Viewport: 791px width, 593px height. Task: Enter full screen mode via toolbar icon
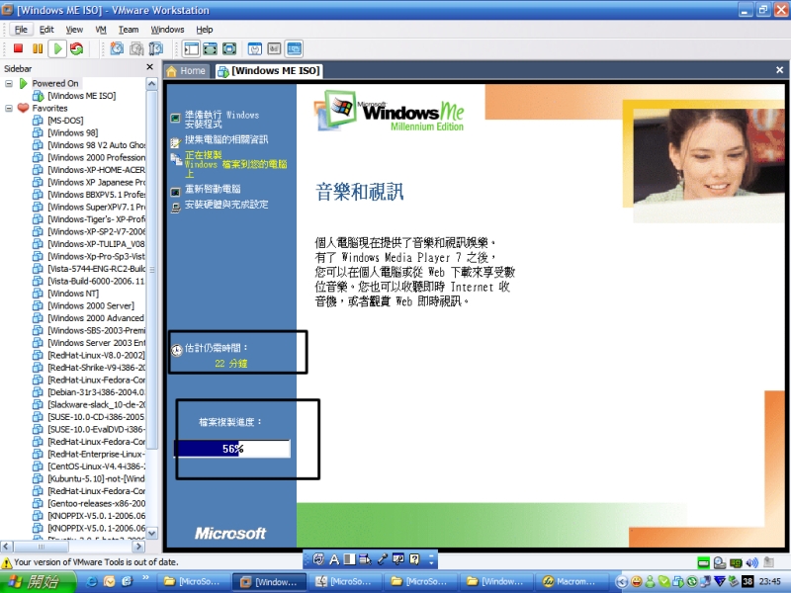[229, 48]
